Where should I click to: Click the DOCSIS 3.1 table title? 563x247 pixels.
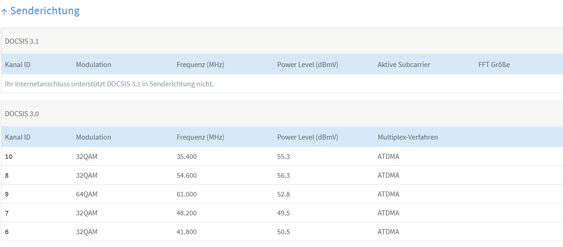(x=22, y=41)
